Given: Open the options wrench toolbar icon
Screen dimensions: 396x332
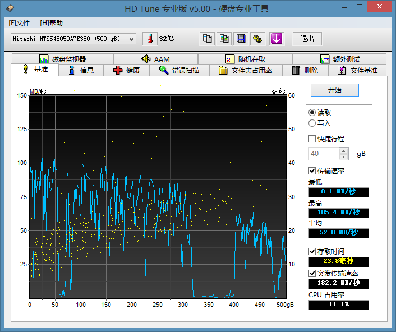Looking at the screenshot, I should click(258, 39).
